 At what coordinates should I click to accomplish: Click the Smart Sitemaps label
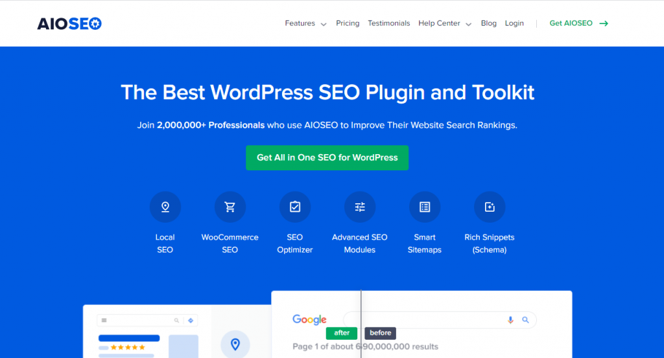(424, 243)
